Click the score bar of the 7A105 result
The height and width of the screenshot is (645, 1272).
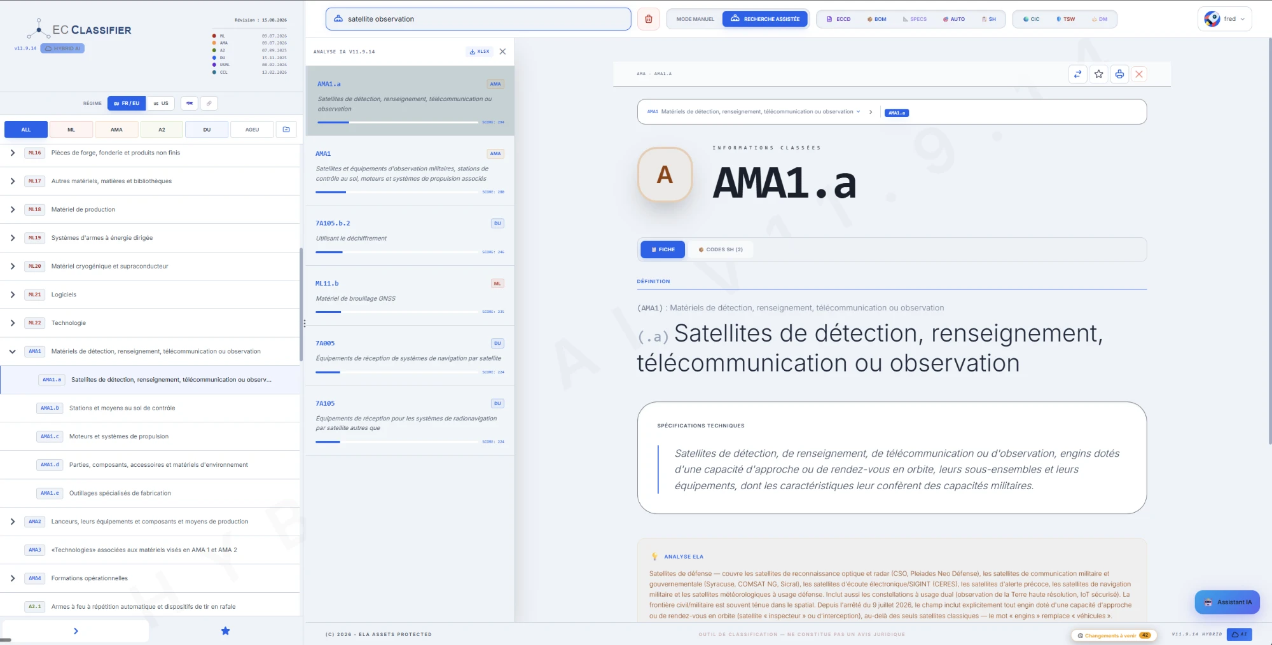[x=397, y=441]
